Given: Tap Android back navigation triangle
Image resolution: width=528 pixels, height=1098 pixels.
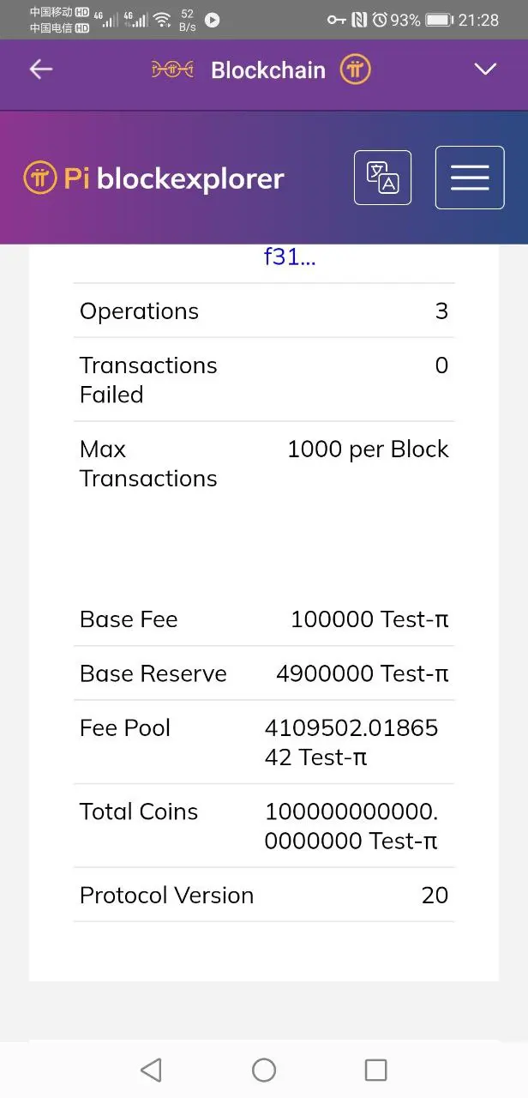Looking at the screenshot, I should click(x=151, y=1070).
